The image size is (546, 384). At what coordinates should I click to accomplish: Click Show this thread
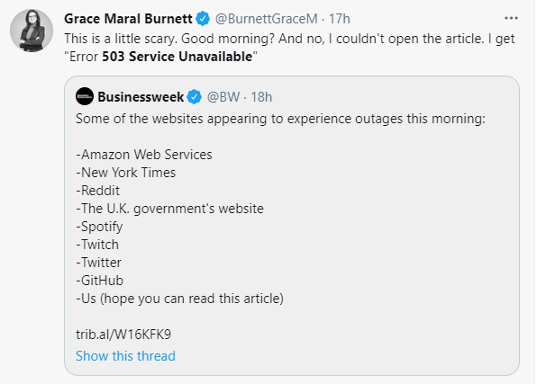(x=126, y=356)
